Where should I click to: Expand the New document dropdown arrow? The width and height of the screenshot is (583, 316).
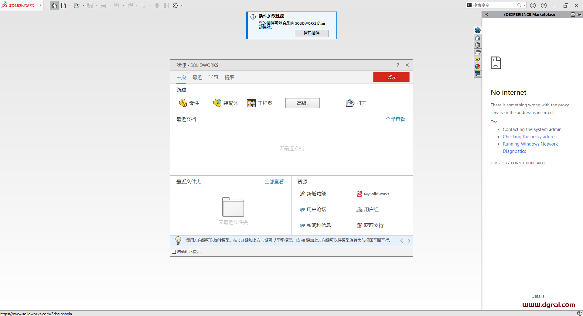70,5
